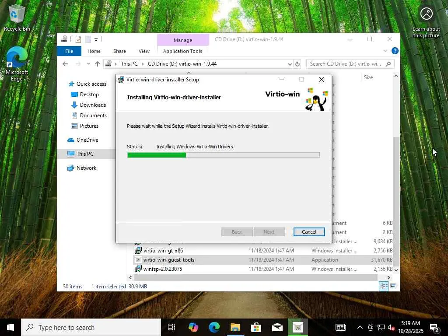Open the File menu in Explorer
This screenshot has height=336, width=448.
point(69,51)
